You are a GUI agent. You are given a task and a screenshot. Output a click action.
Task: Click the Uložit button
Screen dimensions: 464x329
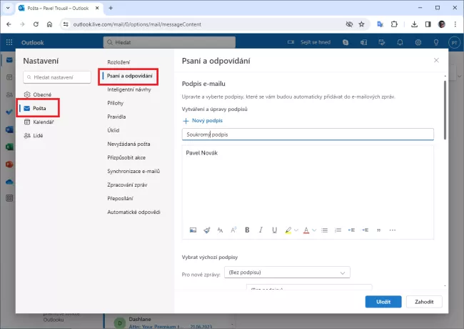click(383, 302)
